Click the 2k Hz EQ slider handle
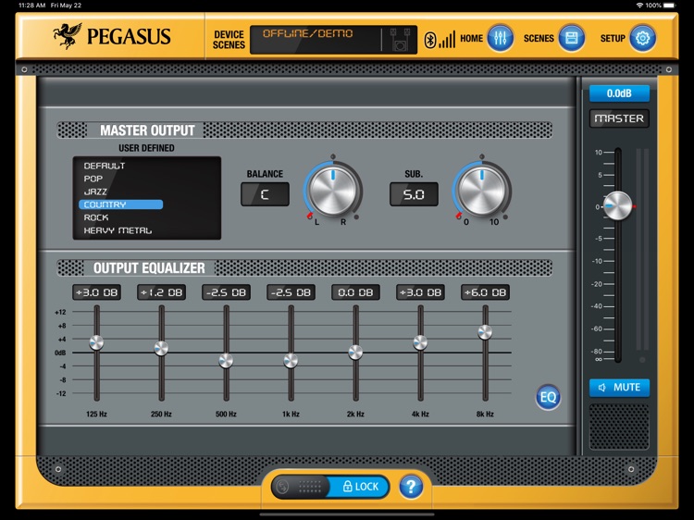Image resolution: width=694 pixels, height=520 pixels. point(355,353)
